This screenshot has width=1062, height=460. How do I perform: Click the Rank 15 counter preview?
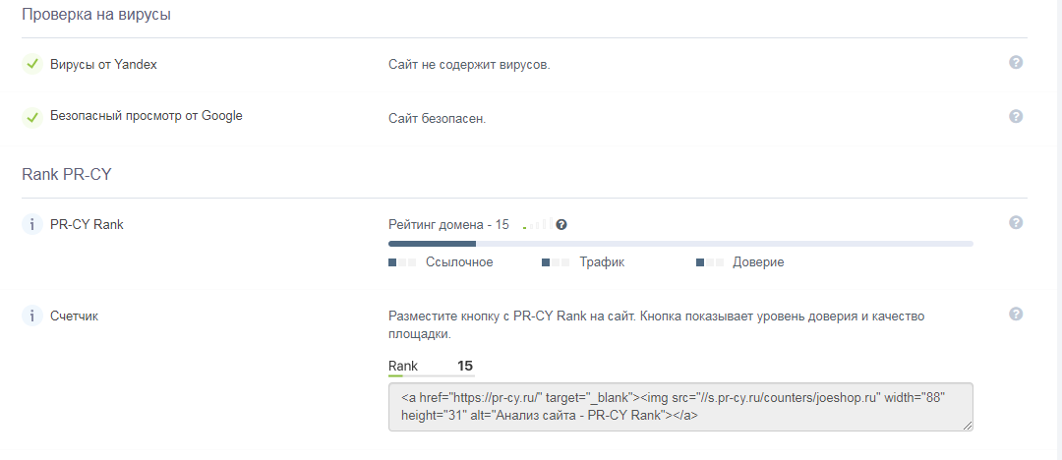click(x=431, y=367)
